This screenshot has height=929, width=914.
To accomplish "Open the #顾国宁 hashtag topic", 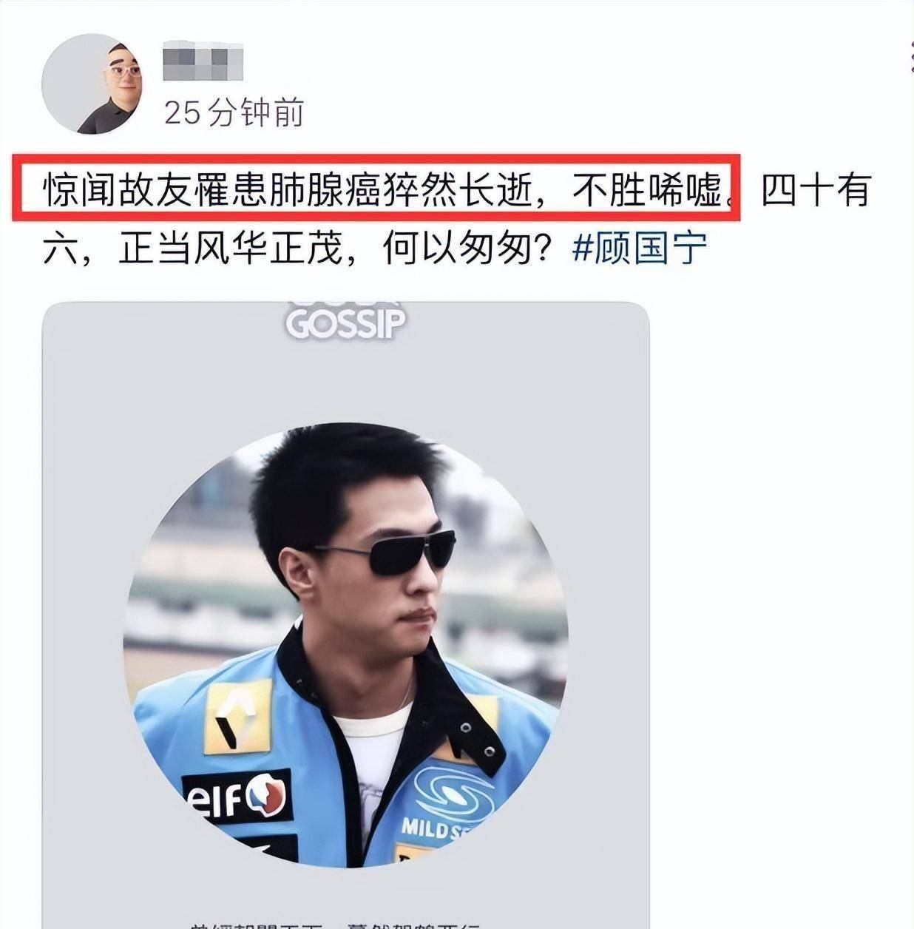I will (x=640, y=249).
